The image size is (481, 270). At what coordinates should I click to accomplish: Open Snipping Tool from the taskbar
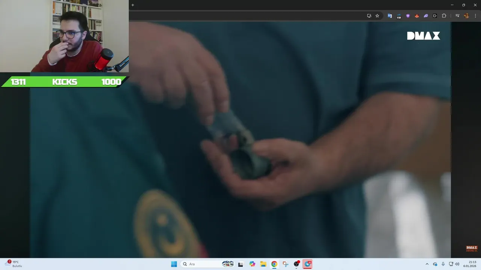(x=285, y=264)
